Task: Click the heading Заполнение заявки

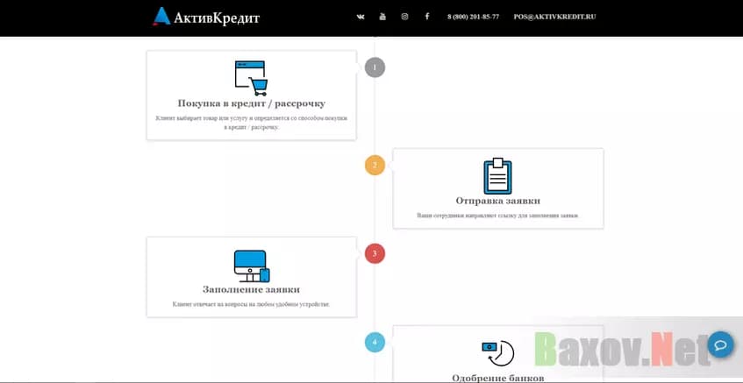Action: click(x=251, y=289)
